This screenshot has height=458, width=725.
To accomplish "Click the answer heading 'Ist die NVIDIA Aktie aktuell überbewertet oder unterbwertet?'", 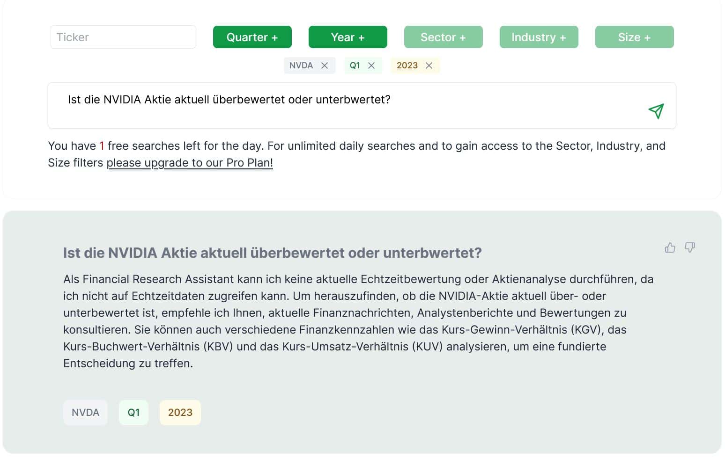I will [273, 253].
